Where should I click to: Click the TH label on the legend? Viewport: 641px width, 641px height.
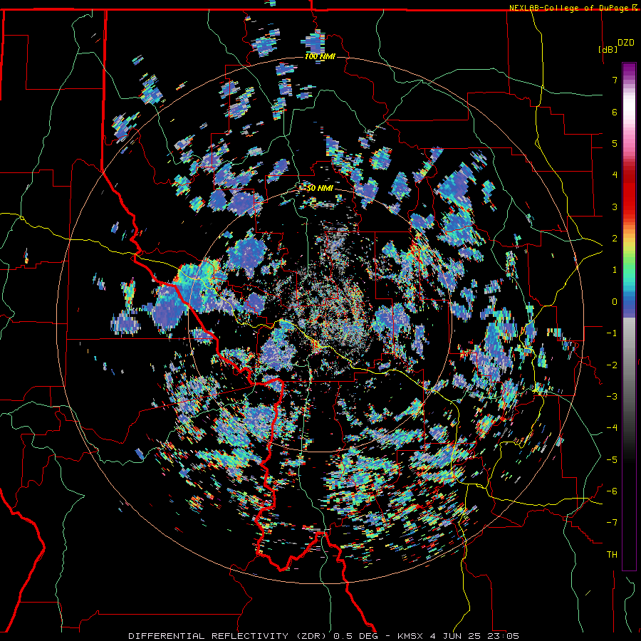coord(612,554)
